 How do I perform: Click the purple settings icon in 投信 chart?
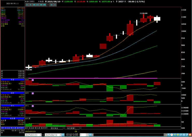(33, 93)
